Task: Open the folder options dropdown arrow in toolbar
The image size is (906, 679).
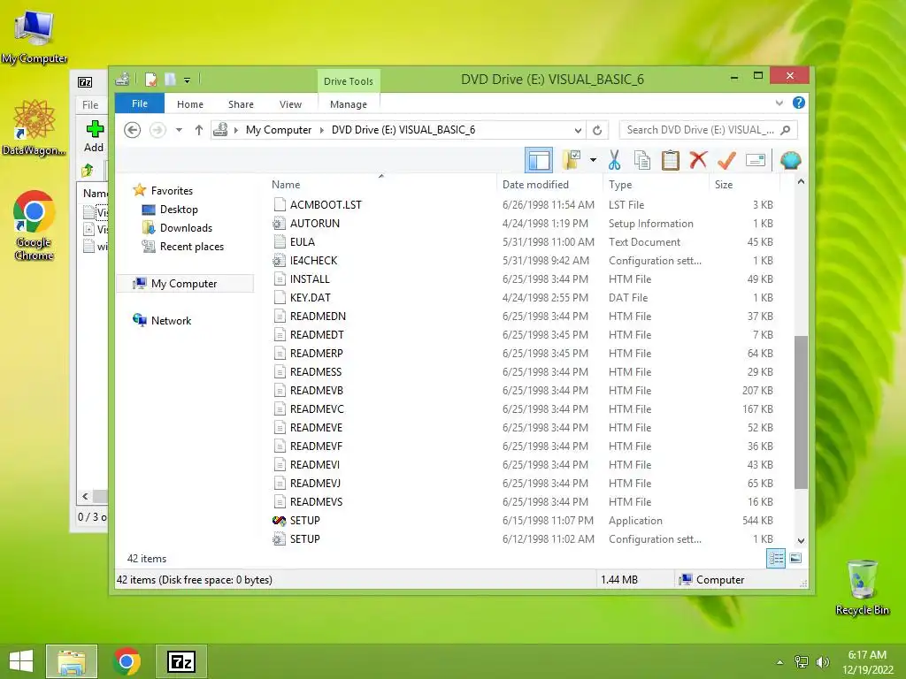Action: 593,160
